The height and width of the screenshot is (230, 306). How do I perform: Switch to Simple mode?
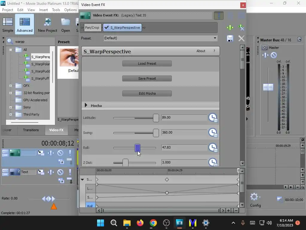tap(8, 25)
